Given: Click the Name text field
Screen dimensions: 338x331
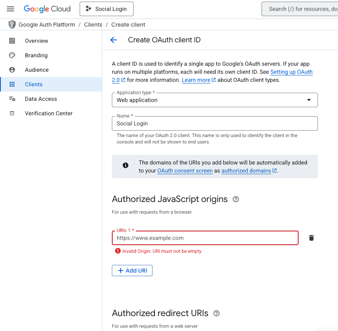Looking at the screenshot, I should pyautogui.click(x=215, y=124).
